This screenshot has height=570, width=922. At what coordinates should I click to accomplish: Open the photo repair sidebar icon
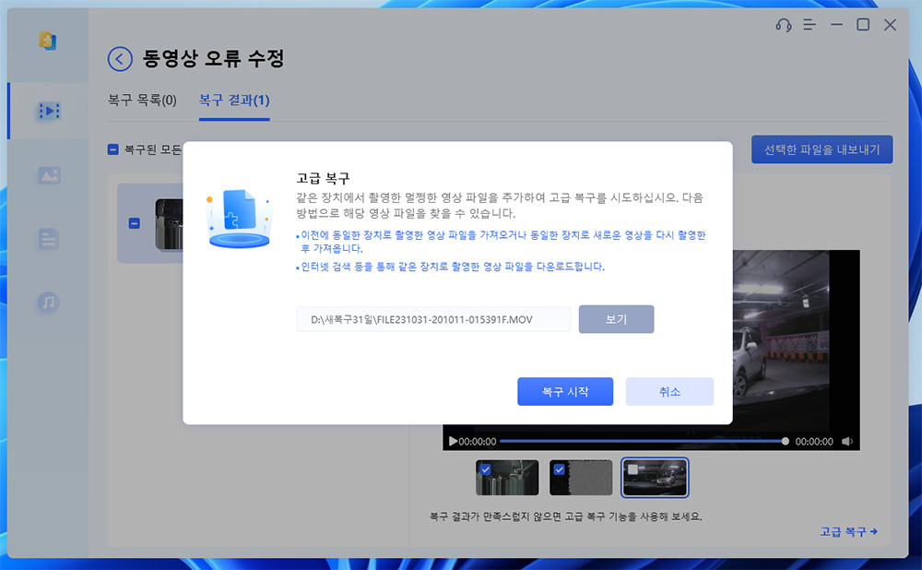(x=49, y=175)
